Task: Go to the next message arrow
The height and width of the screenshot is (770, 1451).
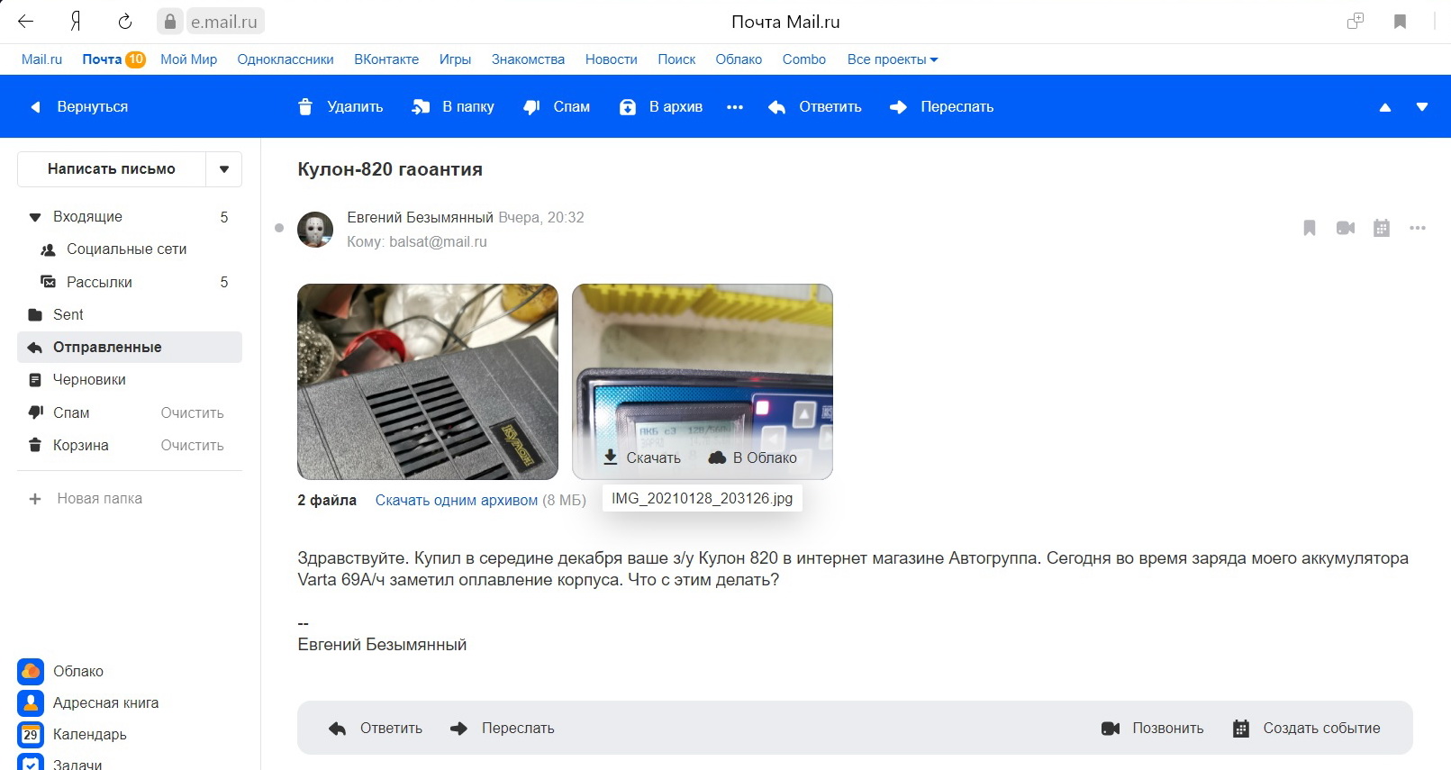Action: point(1421,107)
